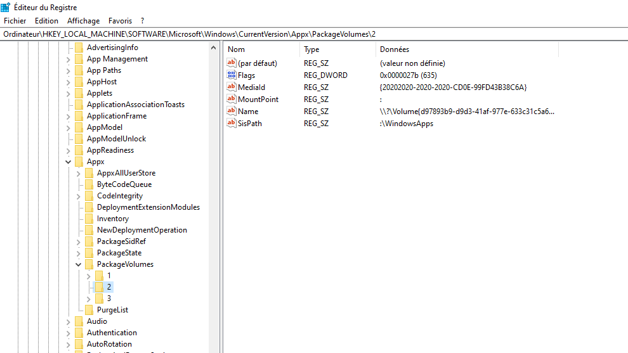628x353 pixels.
Task: Select the MountPoint value name
Action: pos(258,99)
